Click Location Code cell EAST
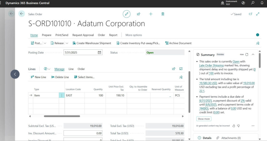 pos(75,95)
